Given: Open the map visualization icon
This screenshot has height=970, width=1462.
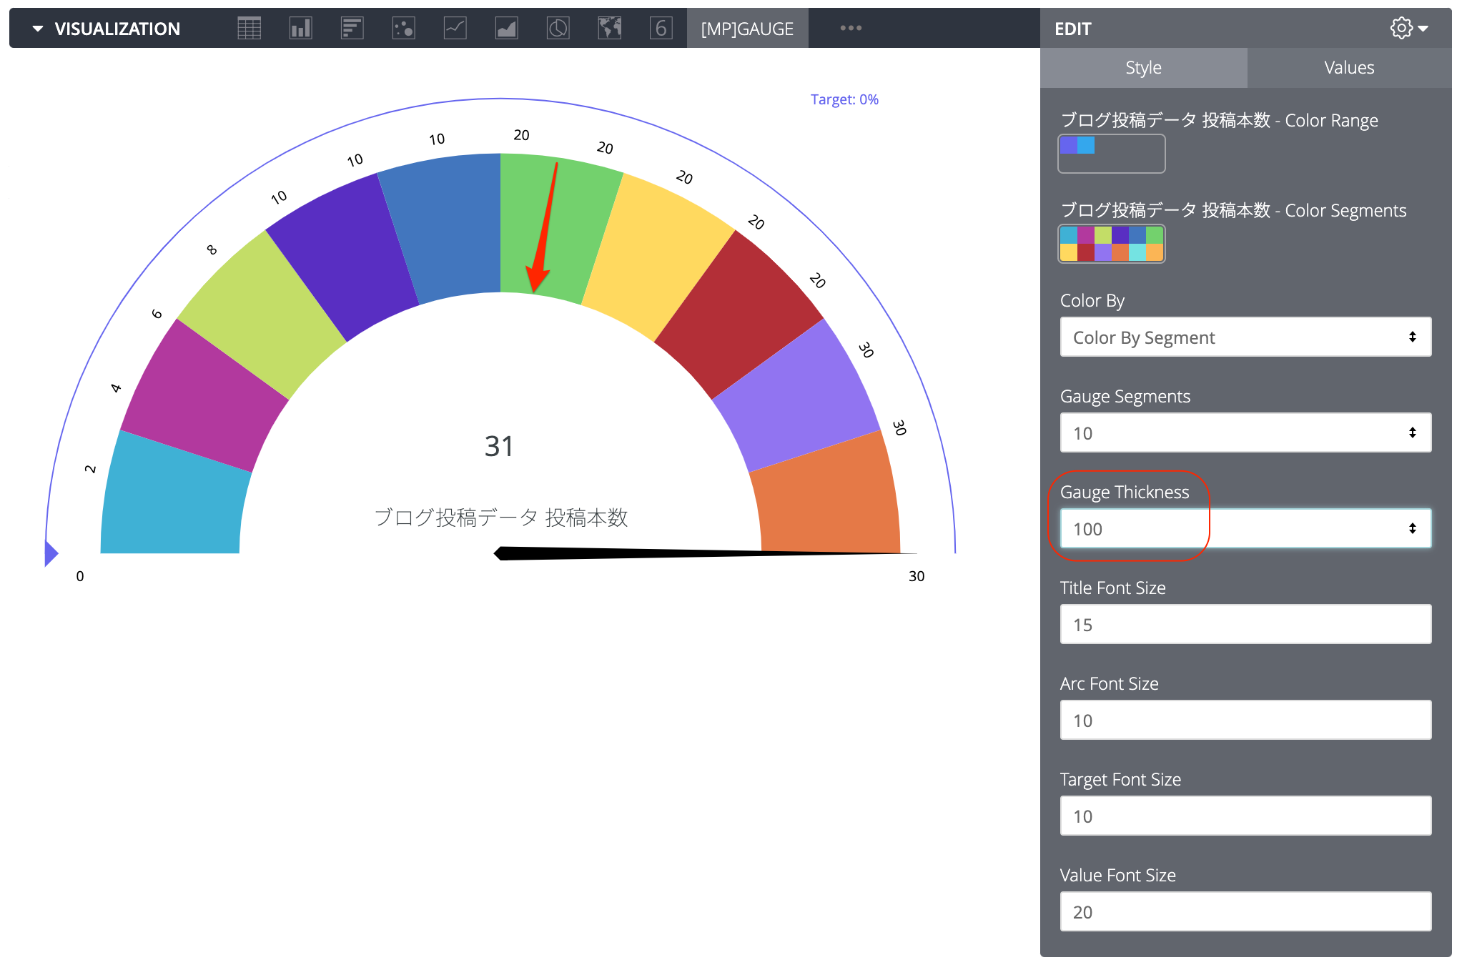Looking at the screenshot, I should tap(610, 28).
